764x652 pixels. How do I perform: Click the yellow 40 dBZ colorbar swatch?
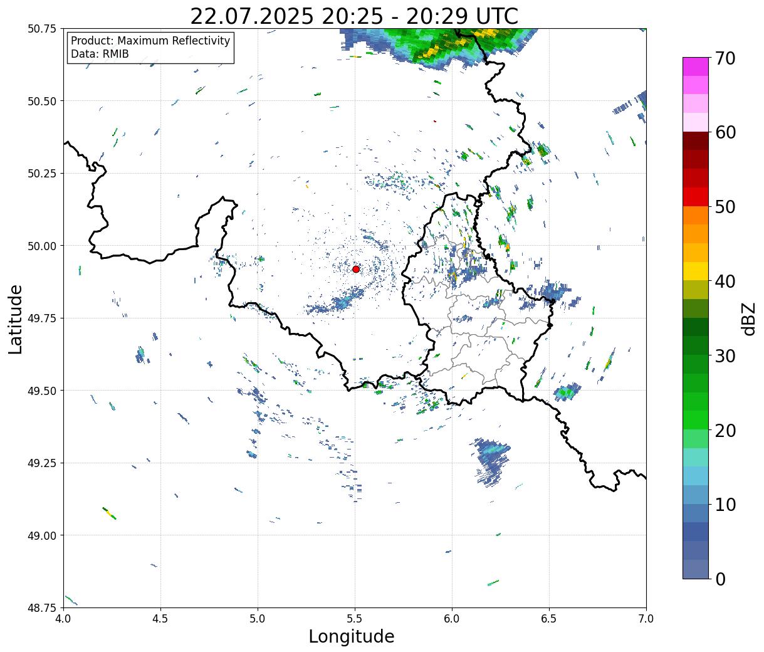pos(695,271)
